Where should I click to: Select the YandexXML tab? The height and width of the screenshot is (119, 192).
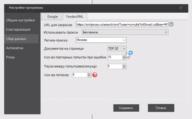75,17
